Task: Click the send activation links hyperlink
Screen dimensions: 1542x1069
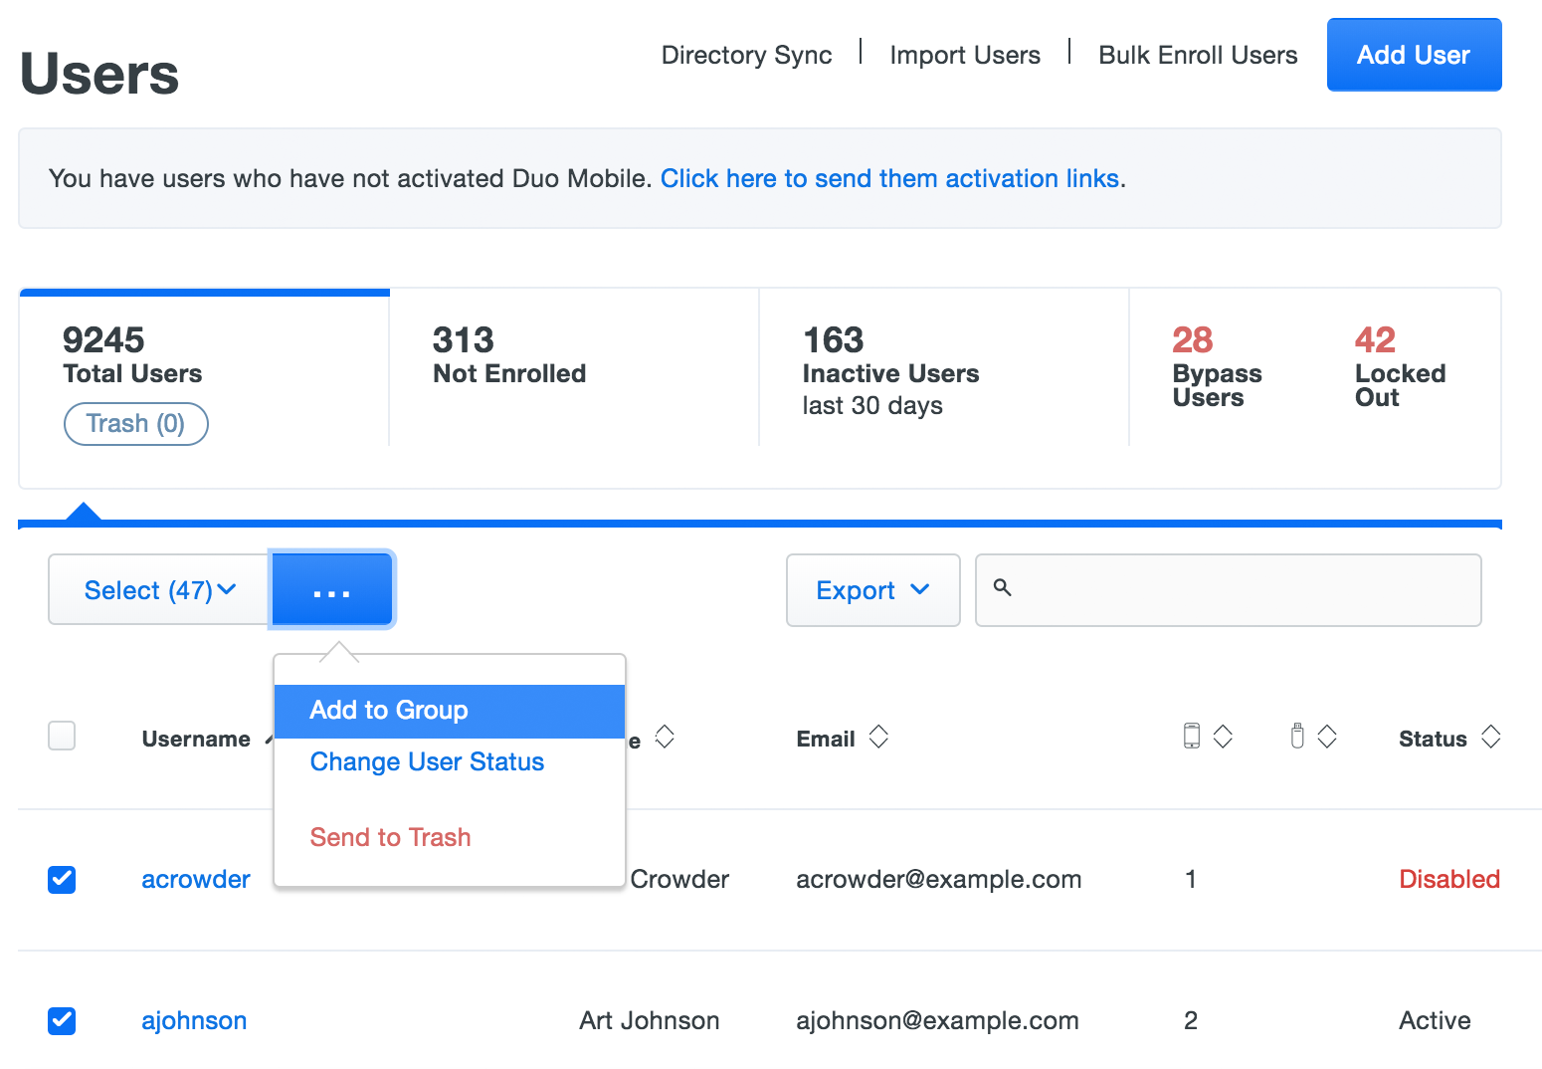Action: [890, 178]
